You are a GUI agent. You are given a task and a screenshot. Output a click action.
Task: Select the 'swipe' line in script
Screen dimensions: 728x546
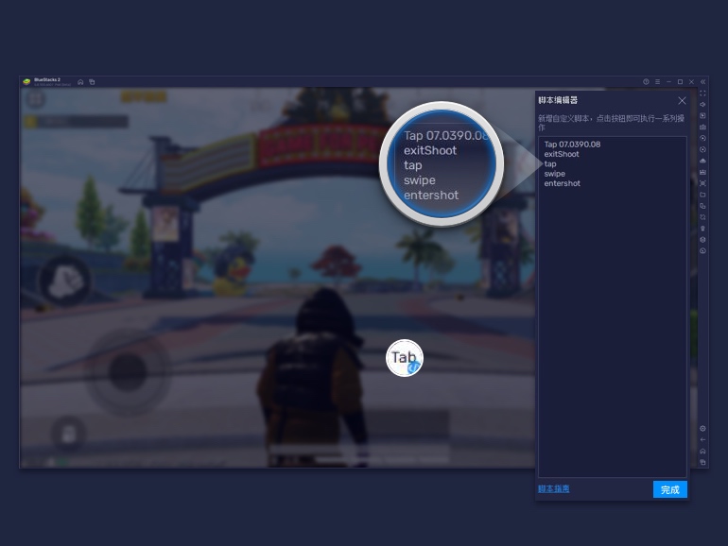pyautogui.click(x=555, y=174)
